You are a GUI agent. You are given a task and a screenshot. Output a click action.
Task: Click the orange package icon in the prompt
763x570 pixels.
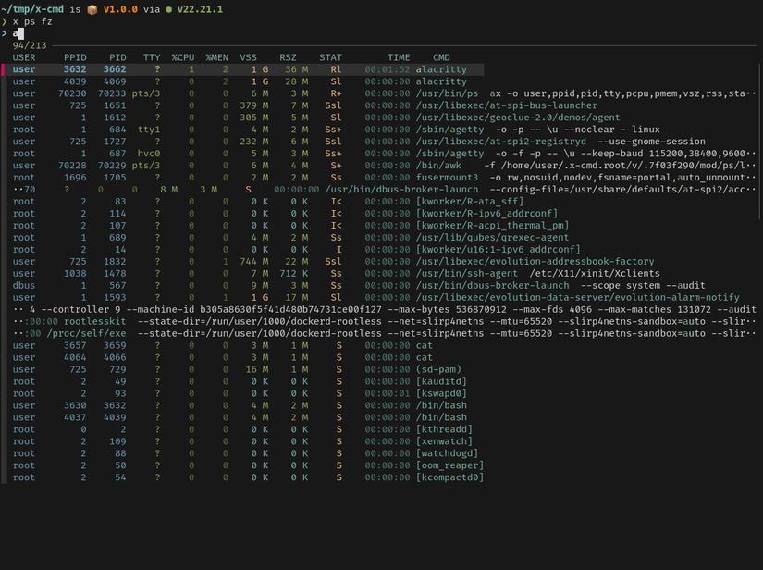(93, 9)
